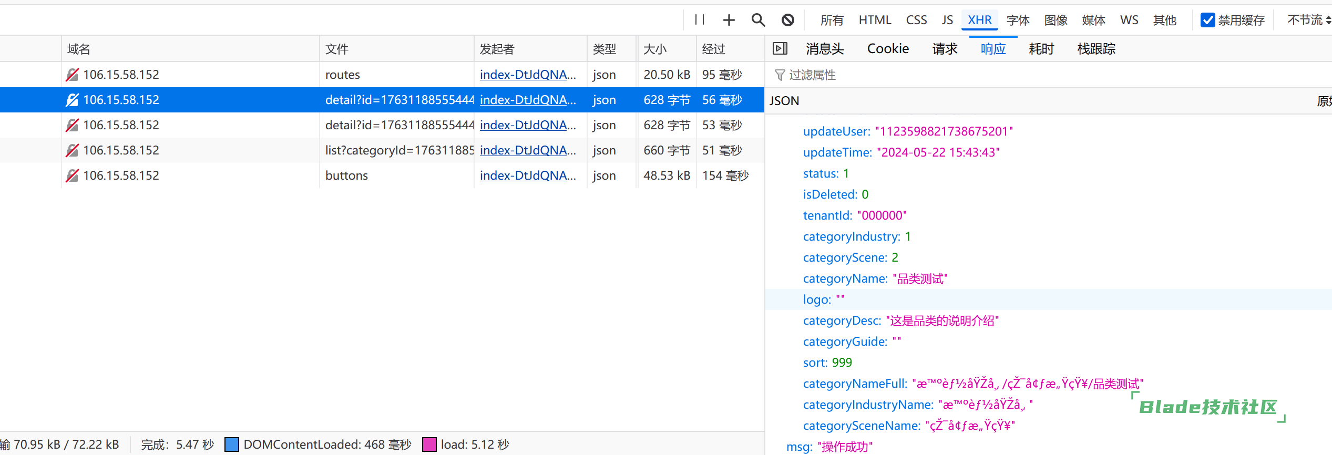Filter requests by HTML
Screen dimensions: 1332x455
pos(875,20)
